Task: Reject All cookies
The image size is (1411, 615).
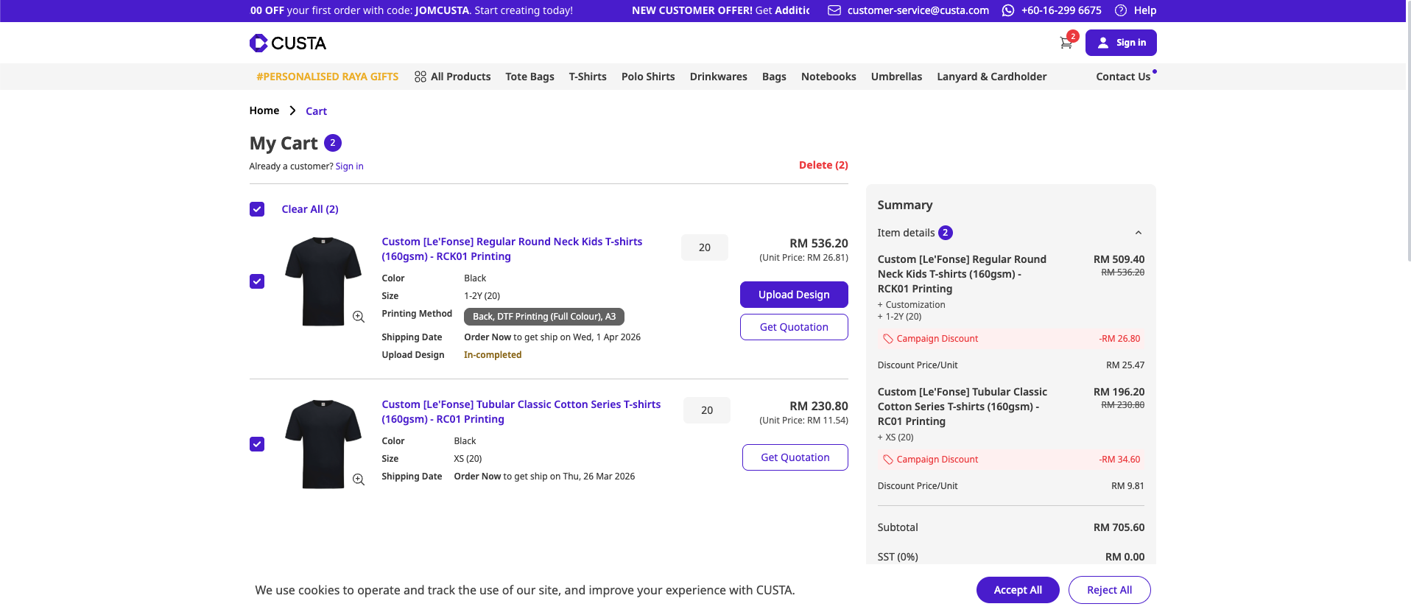Action: click(x=1110, y=590)
